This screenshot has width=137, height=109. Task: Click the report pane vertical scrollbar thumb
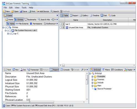tap(87, 80)
